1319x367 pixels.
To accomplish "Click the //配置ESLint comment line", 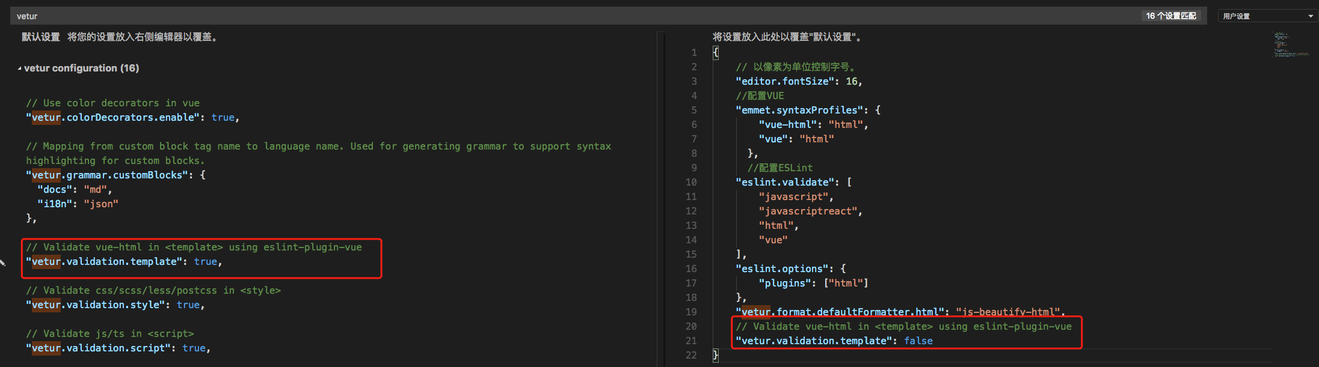I will point(780,168).
